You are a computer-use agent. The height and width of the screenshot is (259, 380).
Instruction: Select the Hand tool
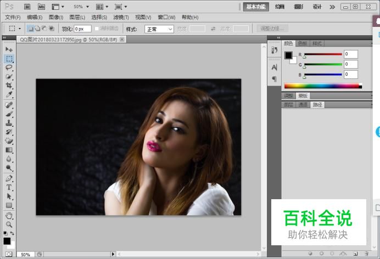point(9,216)
